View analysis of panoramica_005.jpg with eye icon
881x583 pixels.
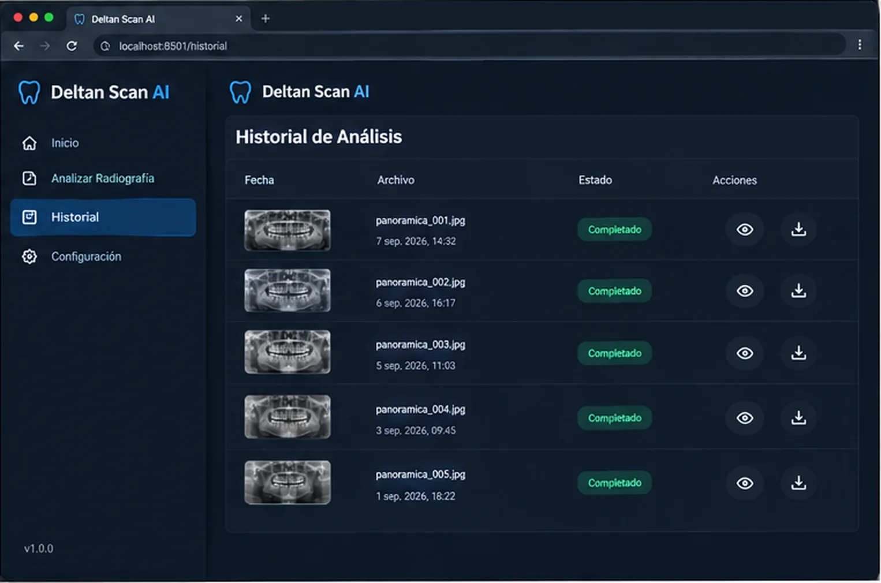(745, 483)
